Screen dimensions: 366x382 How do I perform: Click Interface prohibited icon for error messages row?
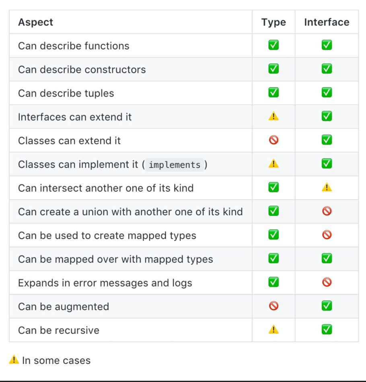coord(327,282)
